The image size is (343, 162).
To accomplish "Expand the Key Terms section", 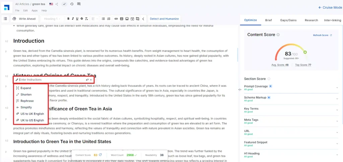I will pyautogui.click(x=337, y=110).
